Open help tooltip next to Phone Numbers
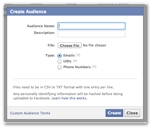Viewport: 152px width, 129px height. pyautogui.click(x=94, y=67)
